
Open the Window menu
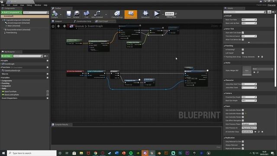[x=38, y=5]
